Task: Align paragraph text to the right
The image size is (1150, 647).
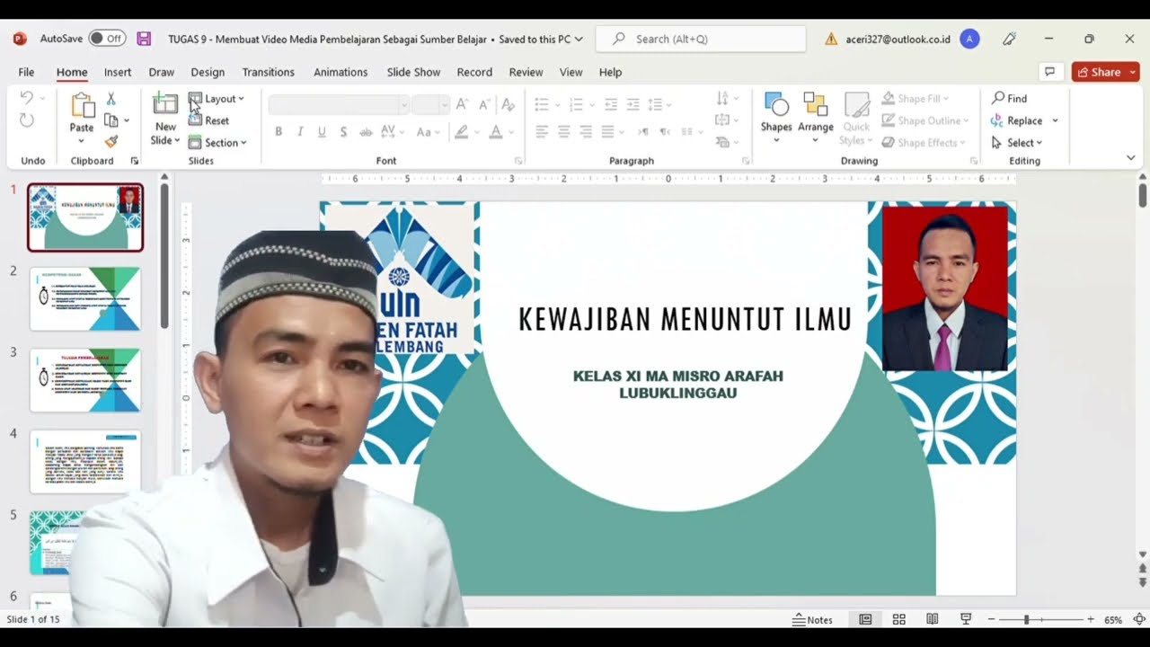Action: pos(586,132)
